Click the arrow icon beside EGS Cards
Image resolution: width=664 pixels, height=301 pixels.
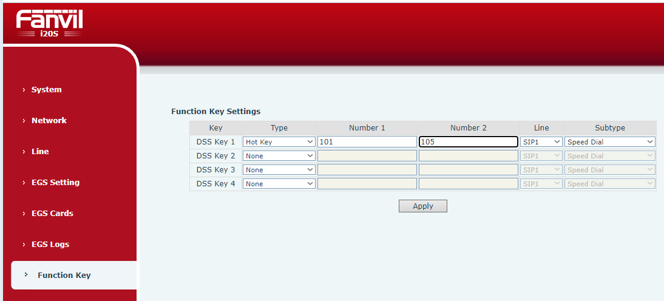click(x=24, y=214)
